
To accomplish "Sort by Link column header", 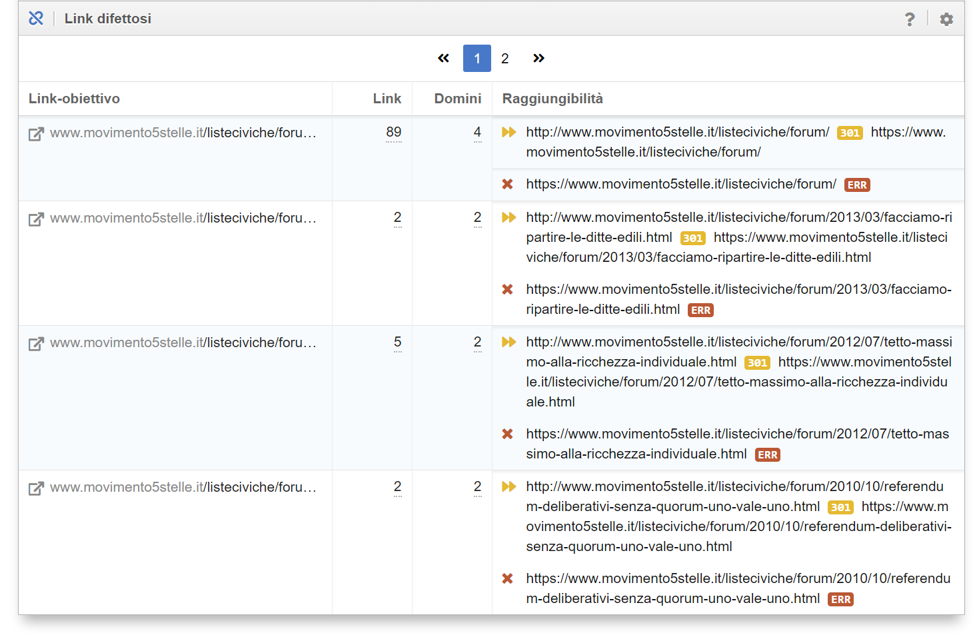I will (387, 99).
